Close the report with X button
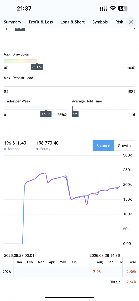 (131, 22)
